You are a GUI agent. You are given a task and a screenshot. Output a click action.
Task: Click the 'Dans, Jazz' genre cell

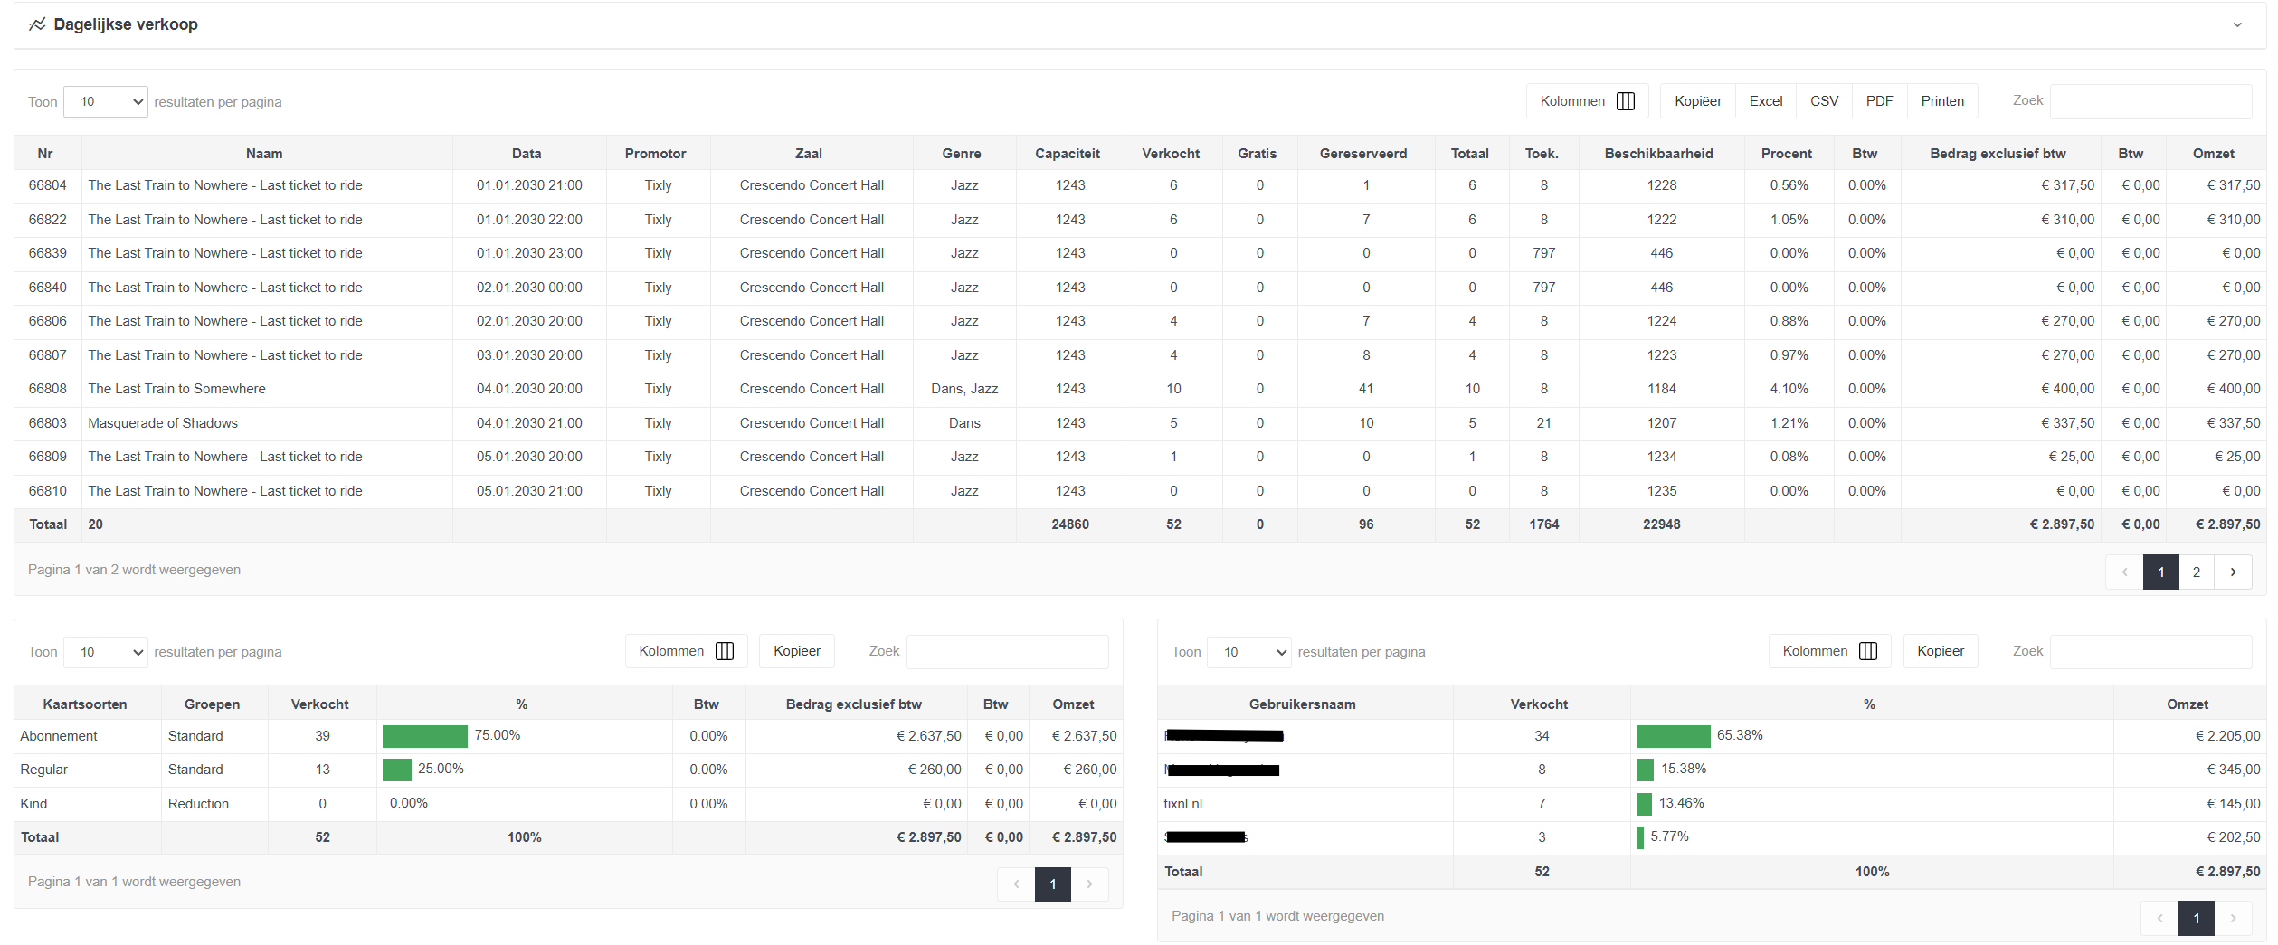964,389
